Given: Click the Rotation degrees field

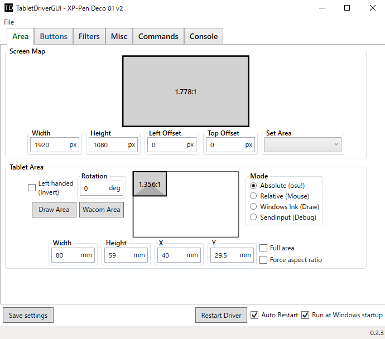Looking at the screenshot, I should pyautogui.click(x=102, y=188).
